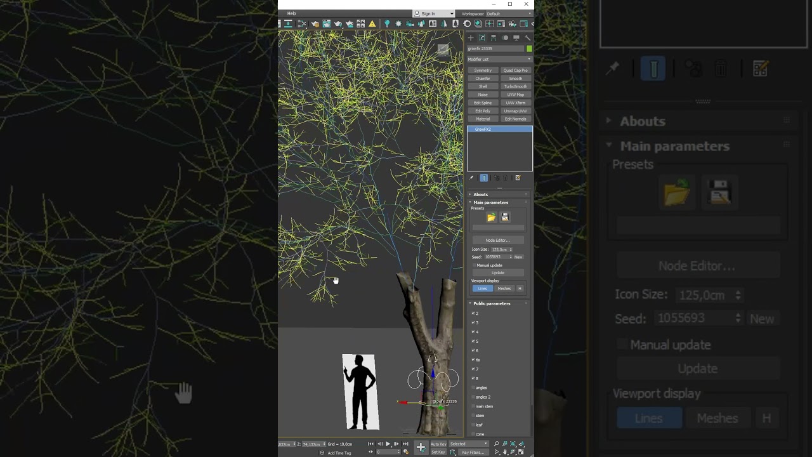Click Configure Modifier Sets icon
Viewport: 812px width, 457px height.
518,178
